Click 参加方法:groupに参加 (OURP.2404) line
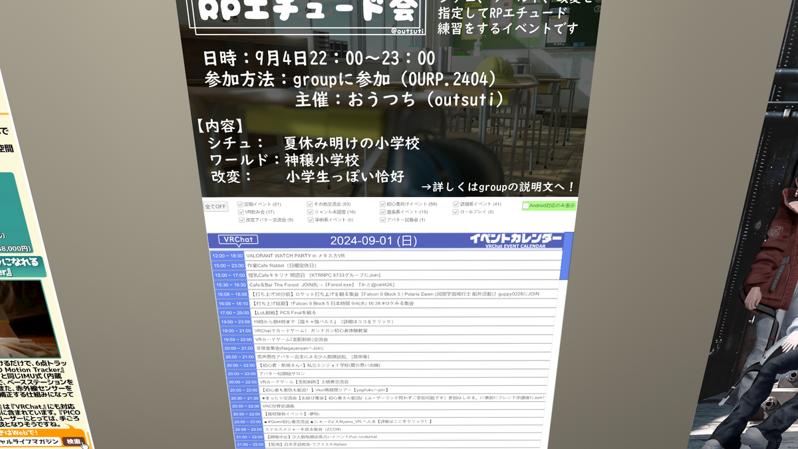Image resolution: width=798 pixels, height=449 pixels. [x=350, y=79]
